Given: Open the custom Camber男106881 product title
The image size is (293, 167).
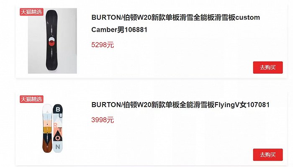Looking at the screenshot, I should pyautogui.click(x=175, y=23).
